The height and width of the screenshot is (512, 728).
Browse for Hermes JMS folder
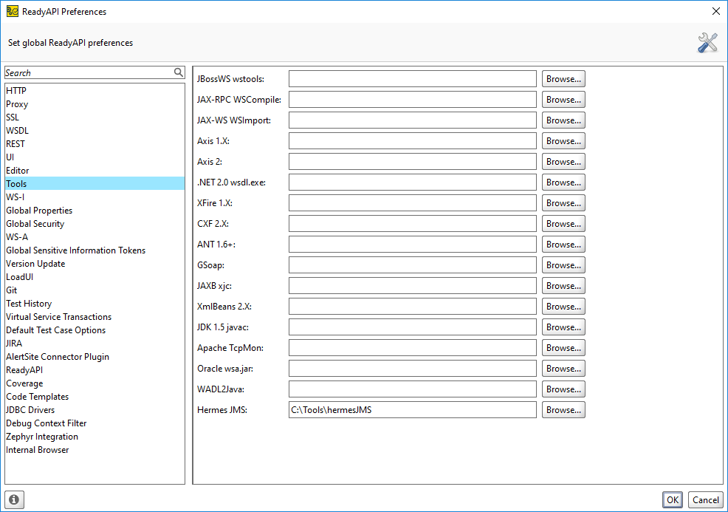coord(563,410)
